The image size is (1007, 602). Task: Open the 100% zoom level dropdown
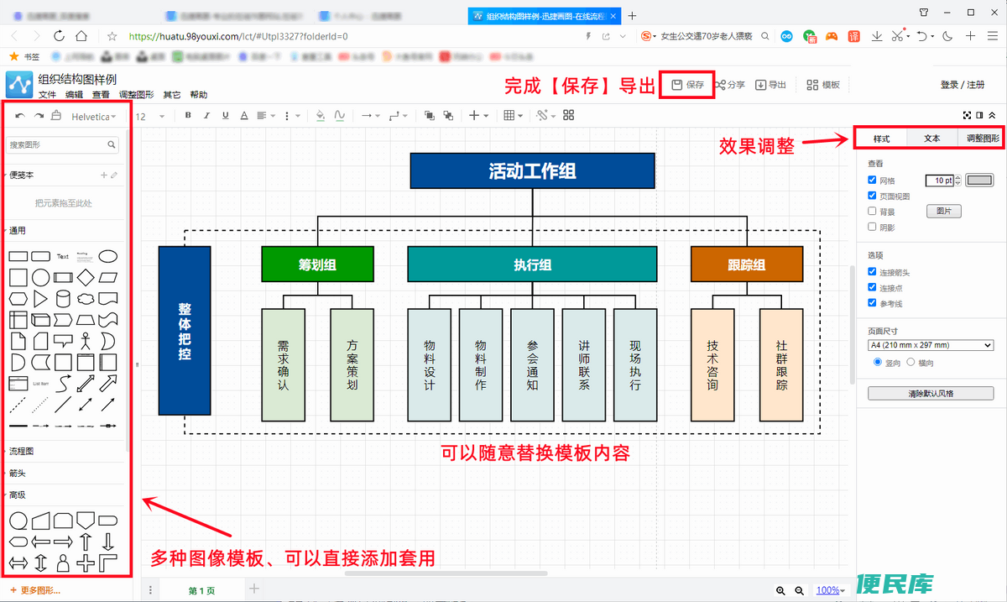(x=829, y=590)
